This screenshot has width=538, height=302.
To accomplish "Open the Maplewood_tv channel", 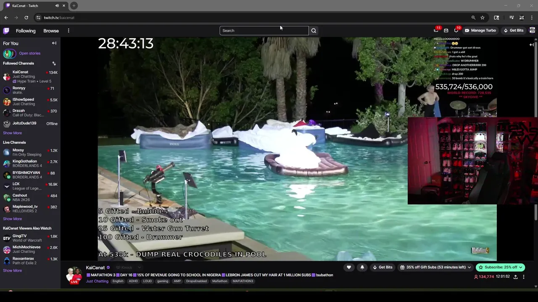I will pyautogui.click(x=30, y=209).
